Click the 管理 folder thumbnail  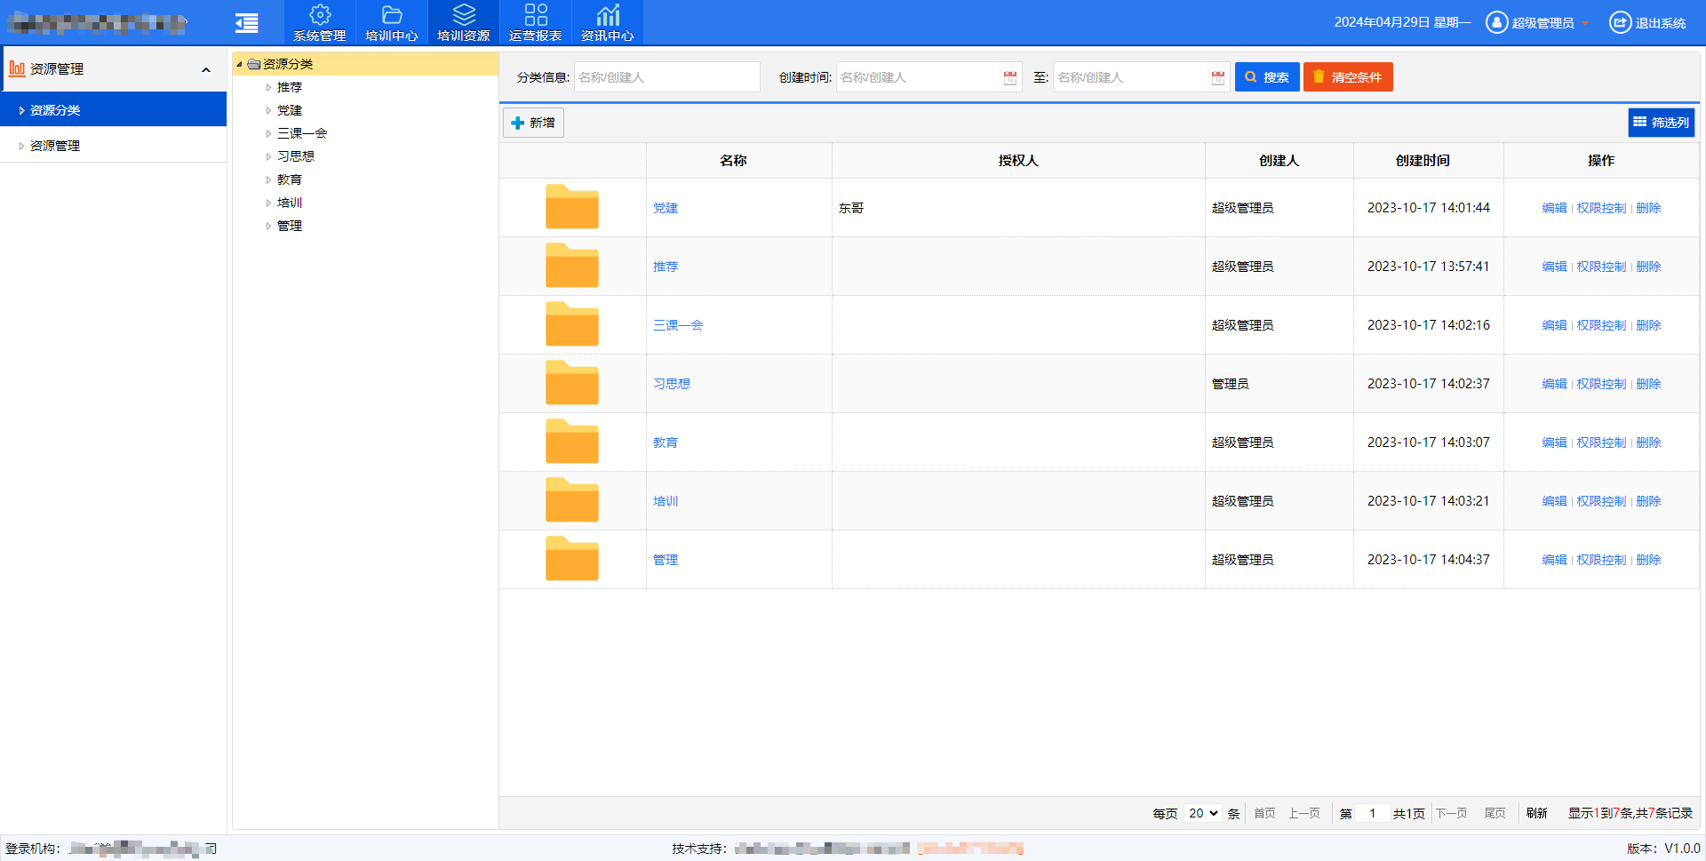pyautogui.click(x=572, y=559)
